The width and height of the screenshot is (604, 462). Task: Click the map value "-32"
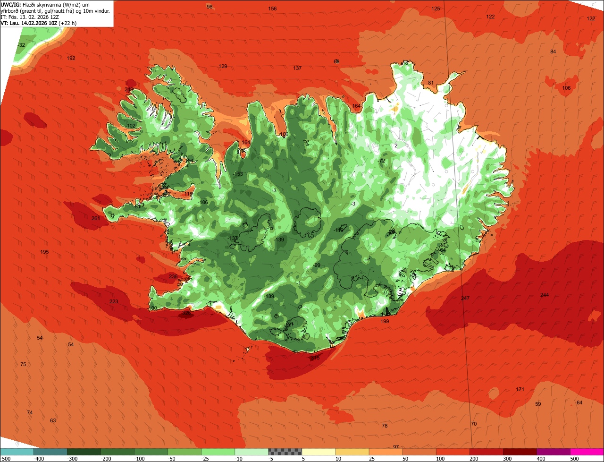[21, 45]
